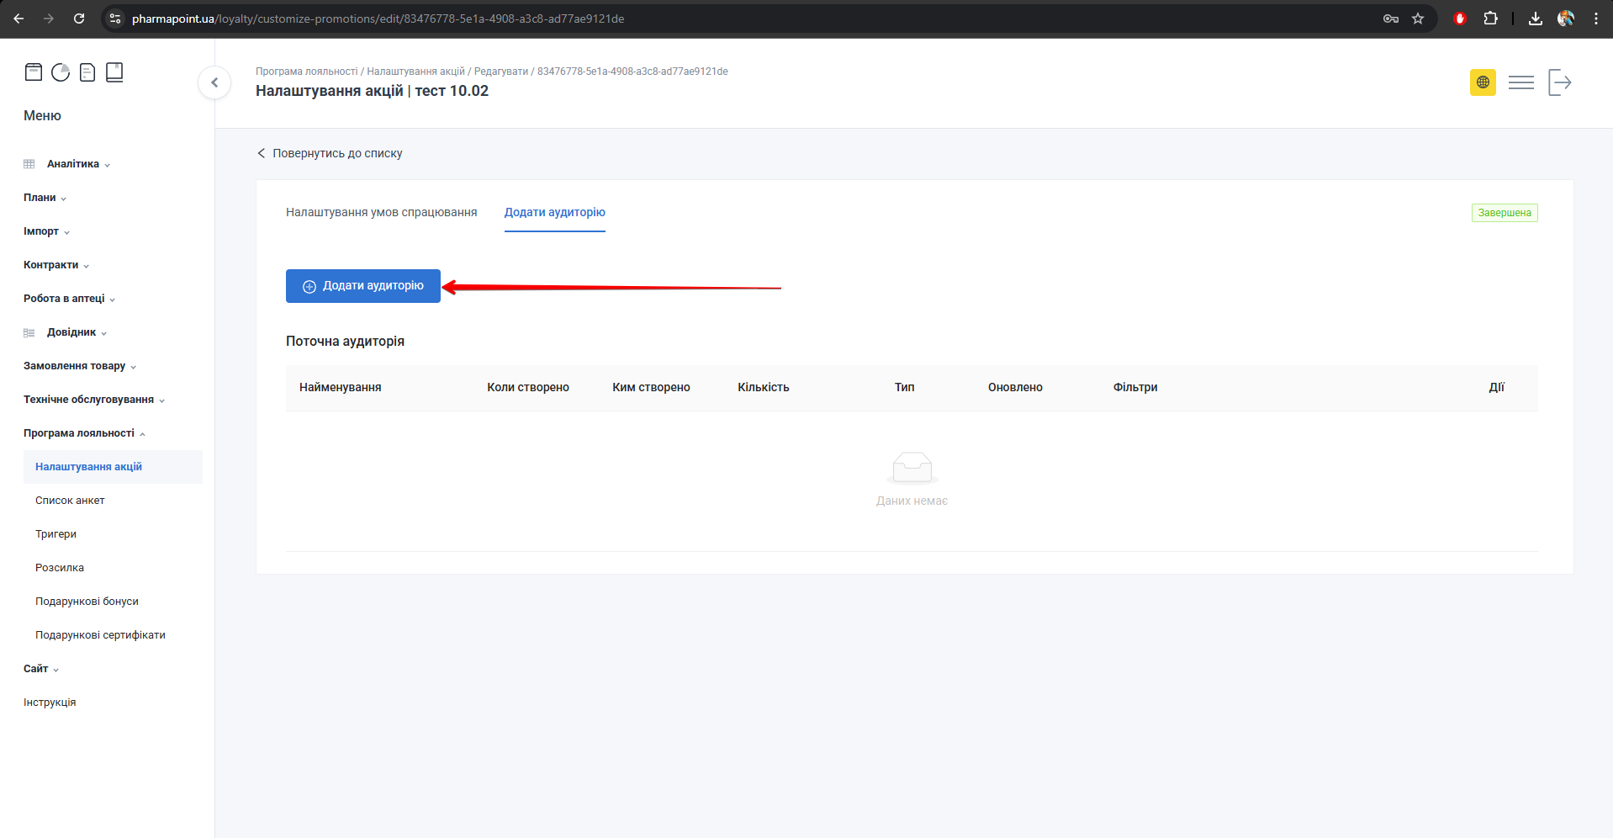Switch to Налаштування умов спрацювання tab

(x=381, y=213)
